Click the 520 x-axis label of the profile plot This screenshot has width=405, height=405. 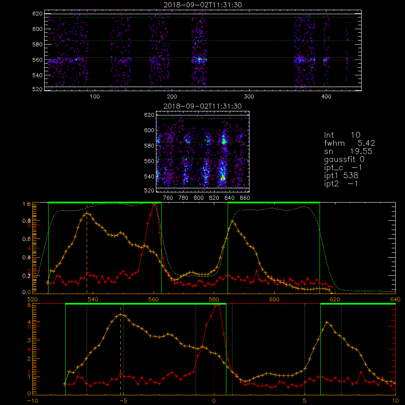(x=32, y=300)
